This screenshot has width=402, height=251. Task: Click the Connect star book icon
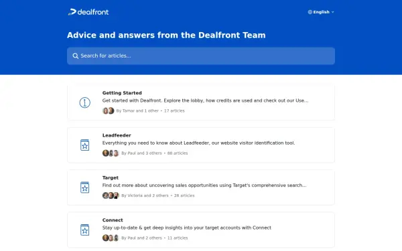[85, 230]
